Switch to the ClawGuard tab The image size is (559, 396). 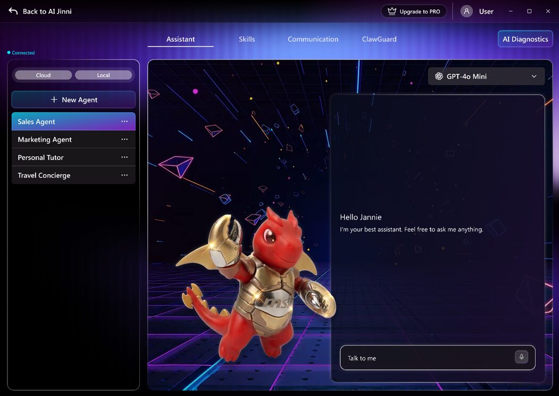click(x=379, y=39)
